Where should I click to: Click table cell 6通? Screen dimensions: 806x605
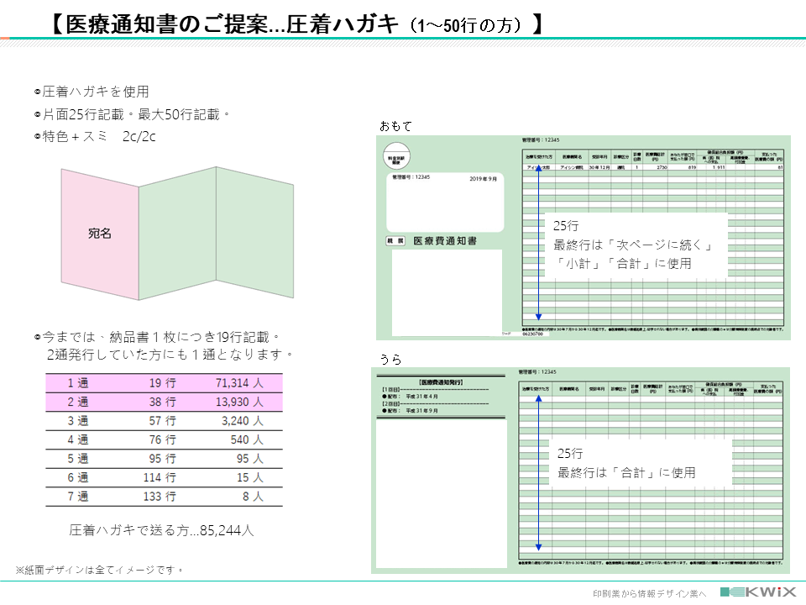pos(78,478)
